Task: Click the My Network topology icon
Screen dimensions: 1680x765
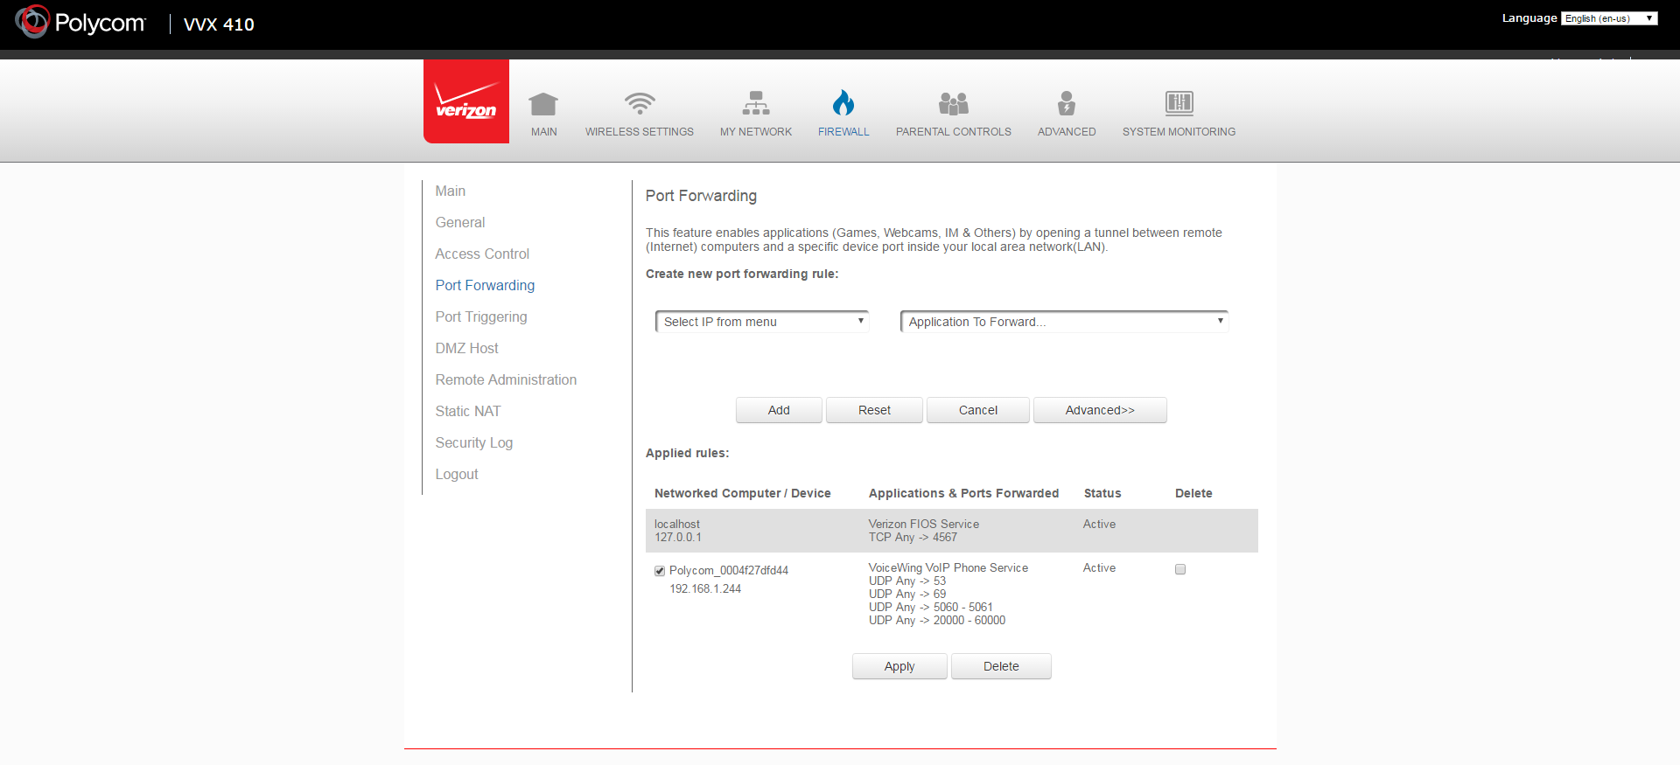Action: pyautogui.click(x=756, y=103)
